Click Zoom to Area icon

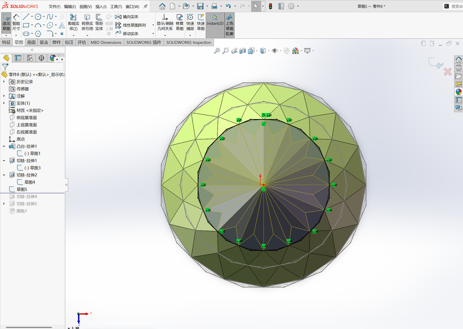coord(225,51)
